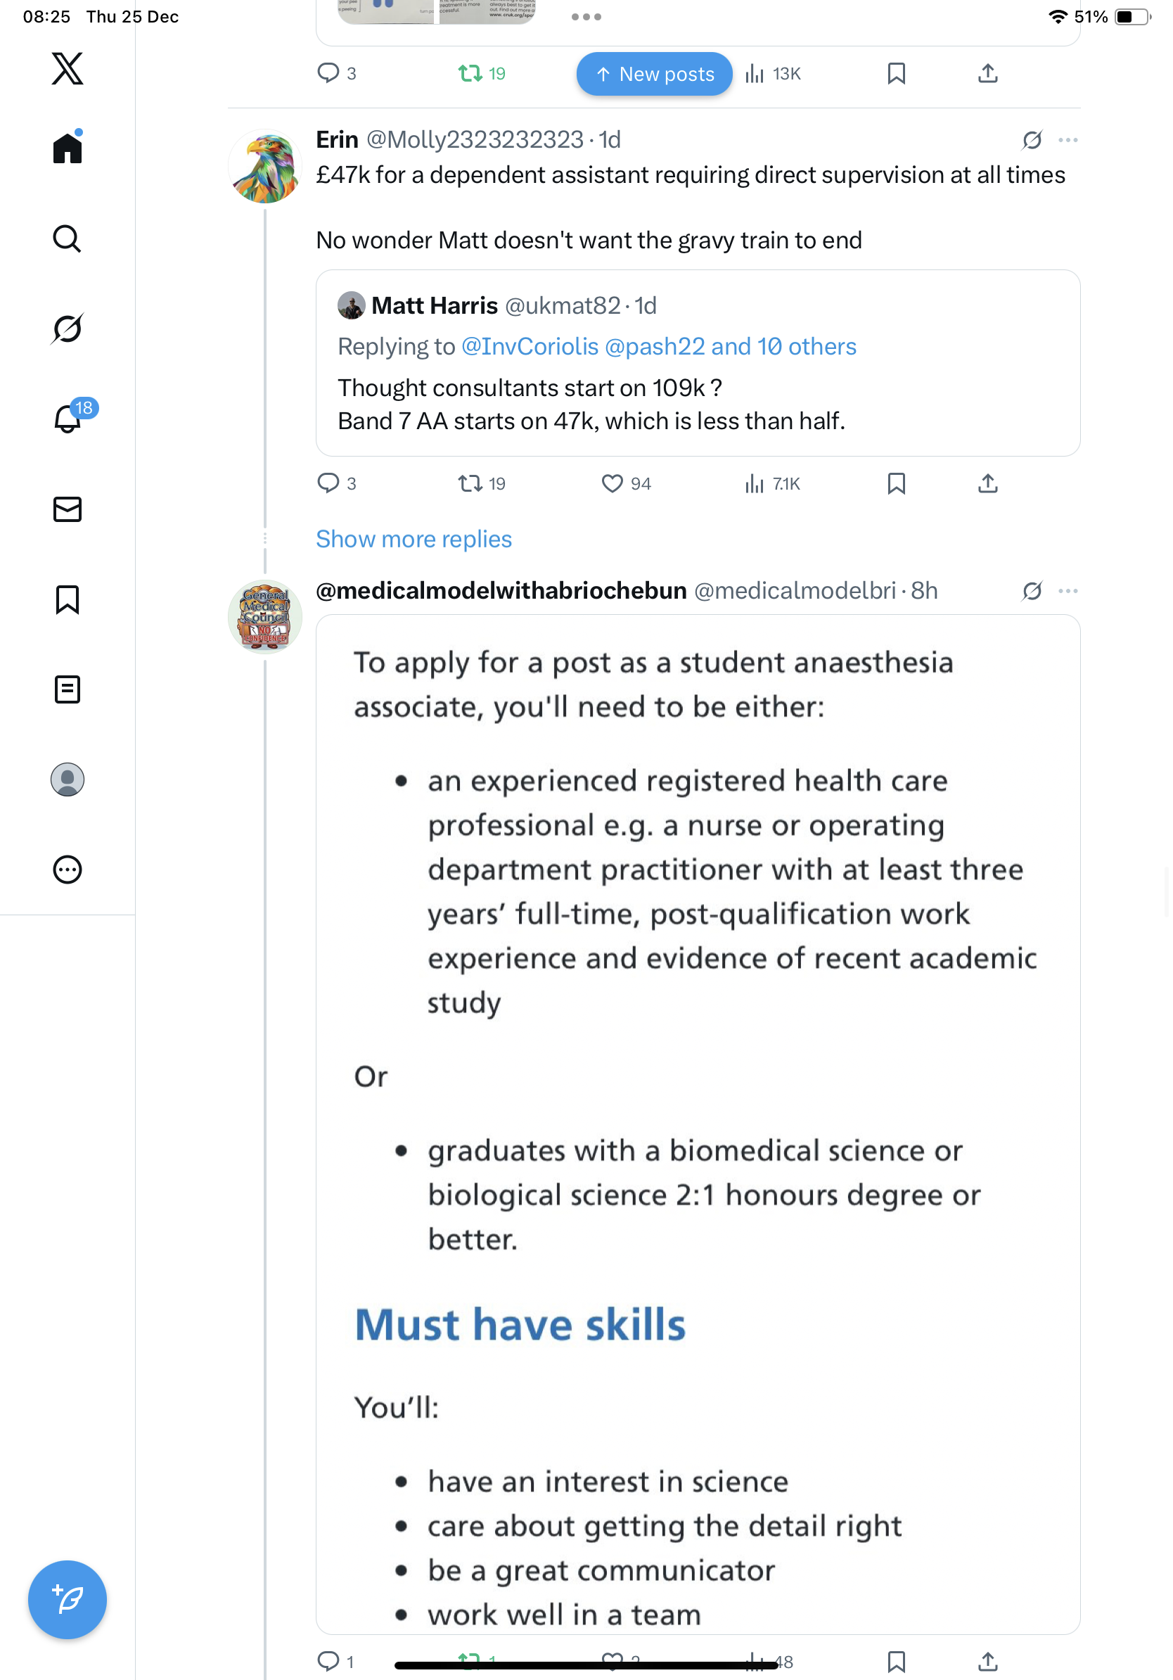Click the New posts pill button

[x=654, y=74]
